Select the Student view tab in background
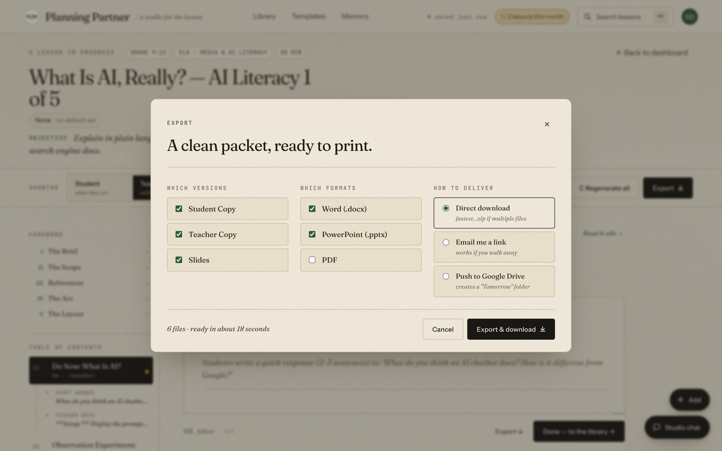 (99, 188)
